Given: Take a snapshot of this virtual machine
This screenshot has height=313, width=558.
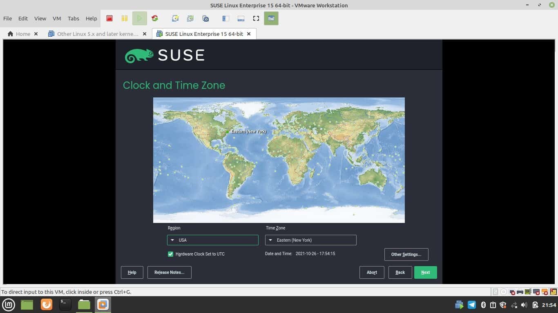Looking at the screenshot, I should pos(175,18).
